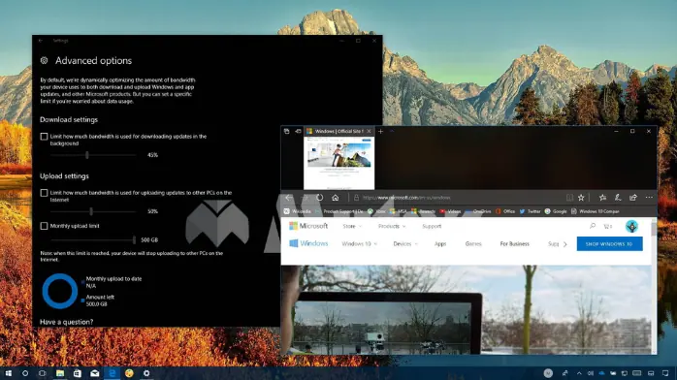Show more nav items with right chevron
This screenshot has height=380, width=677.
(x=565, y=244)
